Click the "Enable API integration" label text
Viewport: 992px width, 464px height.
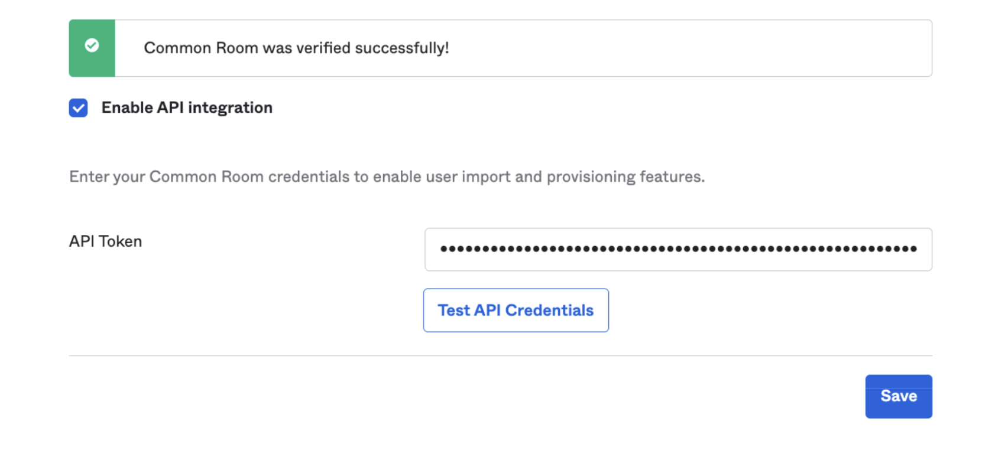coord(187,107)
